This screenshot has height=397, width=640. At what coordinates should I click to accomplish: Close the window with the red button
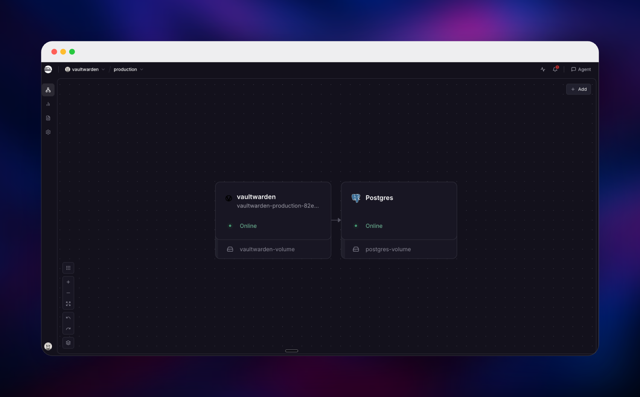click(54, 52)
